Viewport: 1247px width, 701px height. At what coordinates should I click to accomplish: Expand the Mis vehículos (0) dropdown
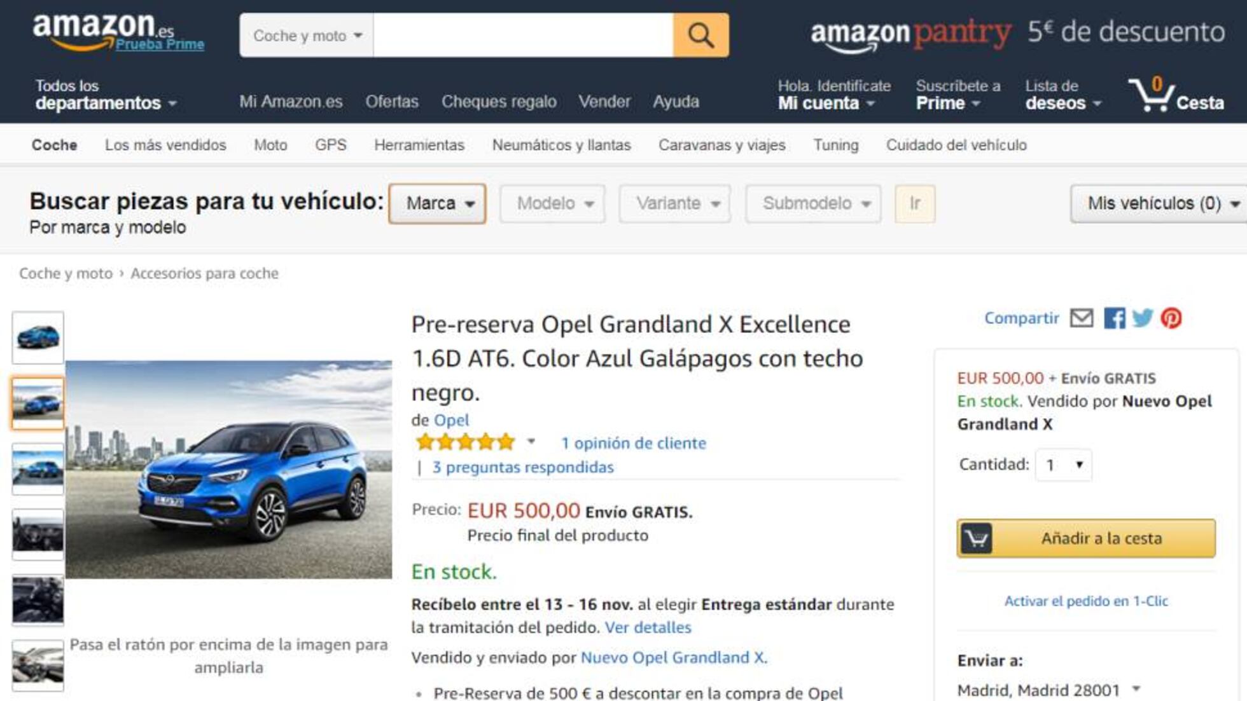point(1159,203)
